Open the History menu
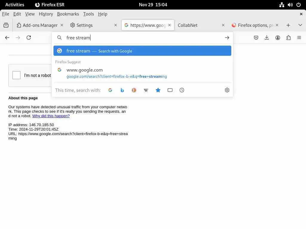 click(x=46, y=14)
